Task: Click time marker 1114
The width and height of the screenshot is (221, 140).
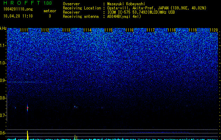Action: tap(87, 30)
